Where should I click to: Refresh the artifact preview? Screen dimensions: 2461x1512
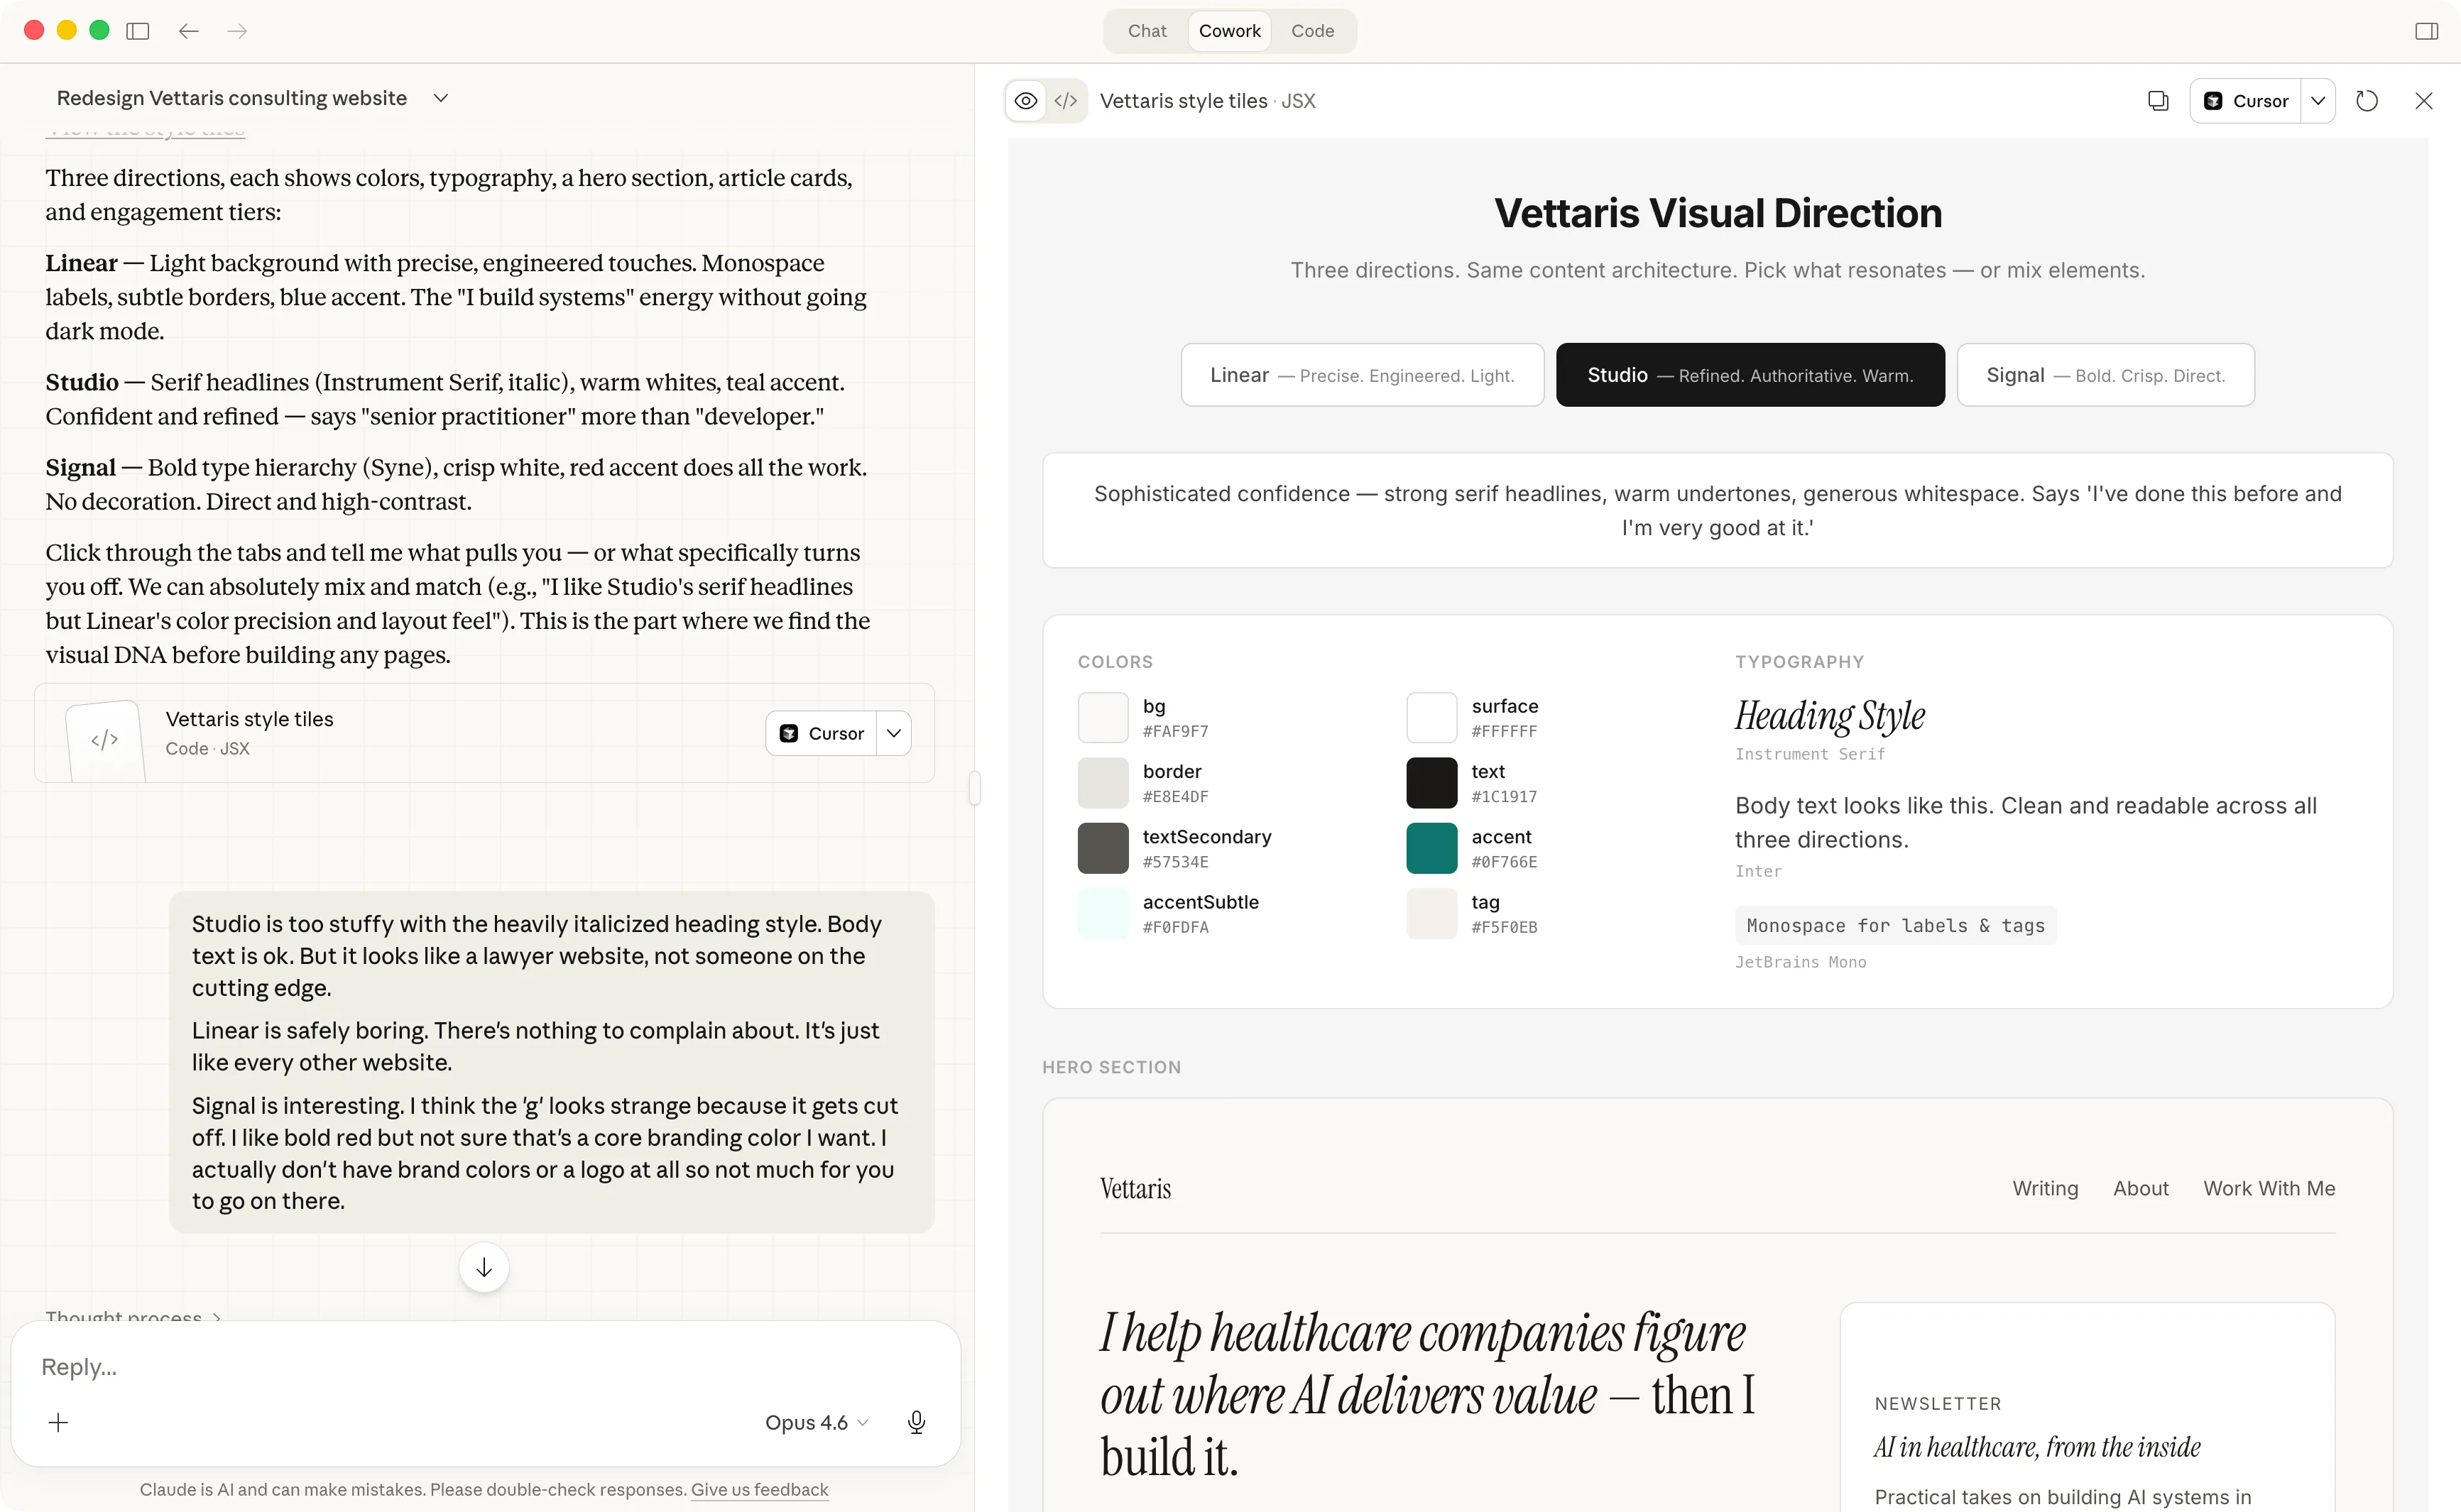(x=2366, y=100)
